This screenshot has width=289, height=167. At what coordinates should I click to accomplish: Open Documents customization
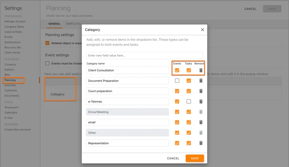pyautogui.click(x=12, y=96)
